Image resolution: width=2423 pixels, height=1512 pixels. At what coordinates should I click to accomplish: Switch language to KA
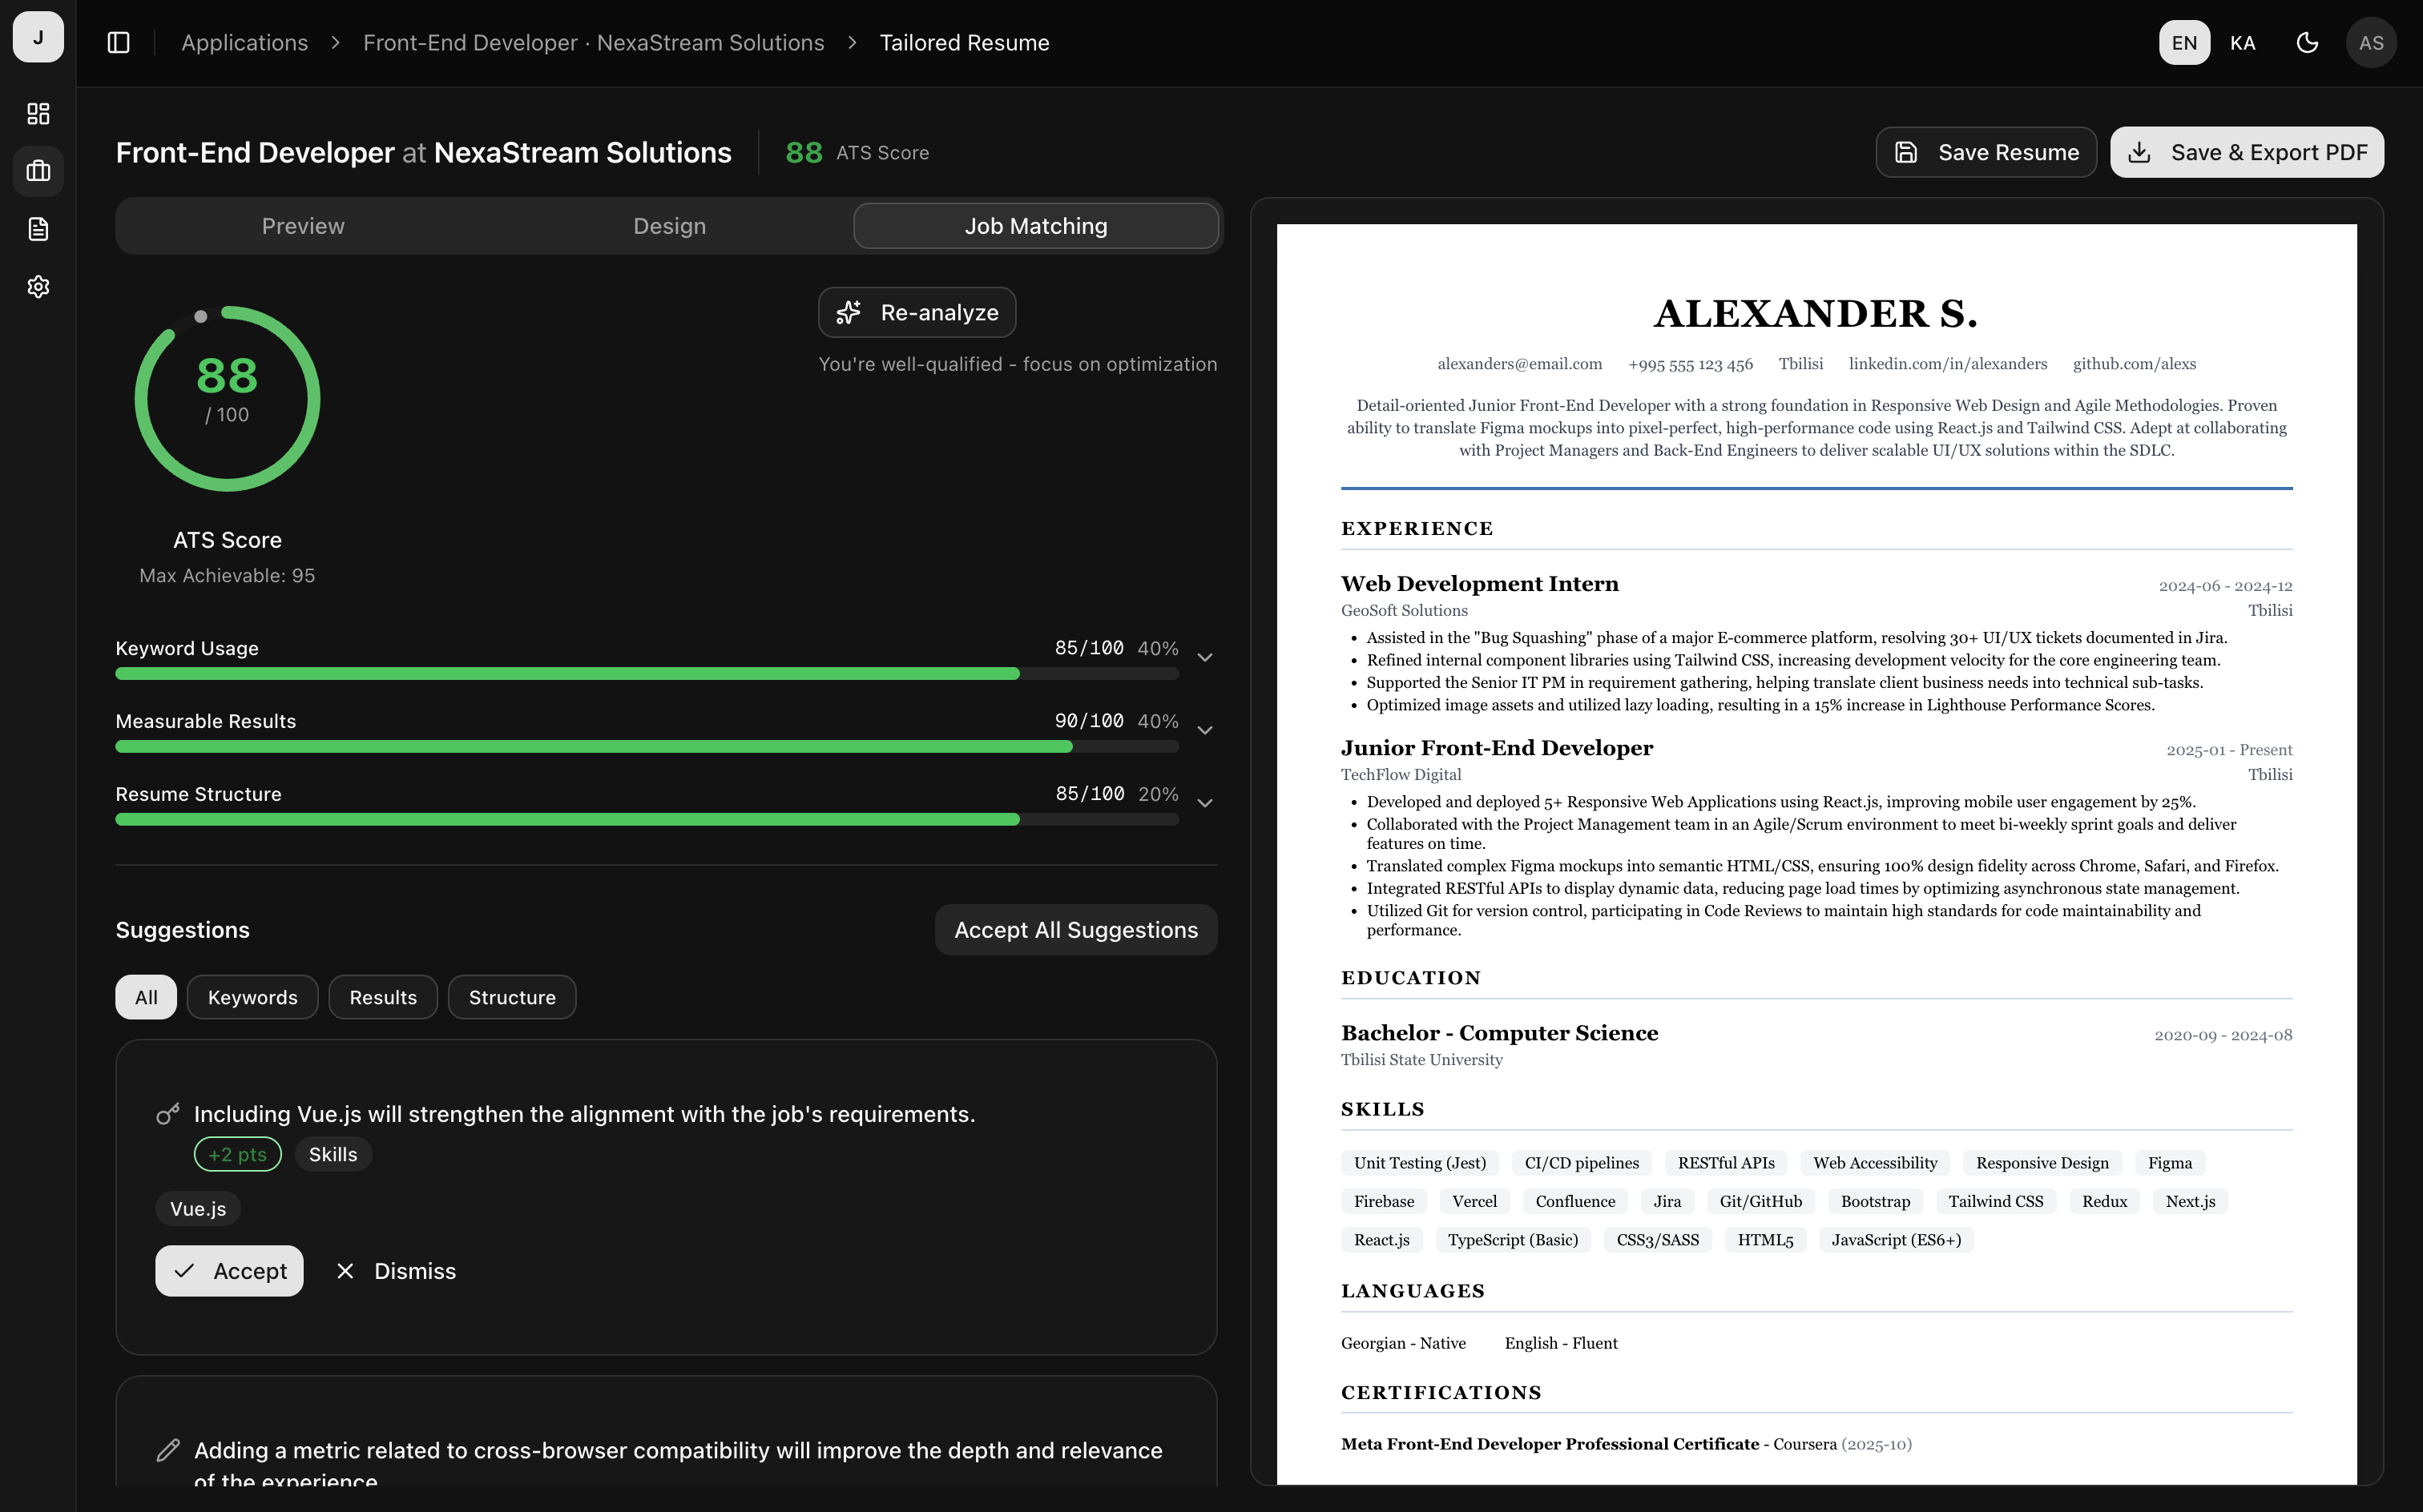(x=2242, y=43)
